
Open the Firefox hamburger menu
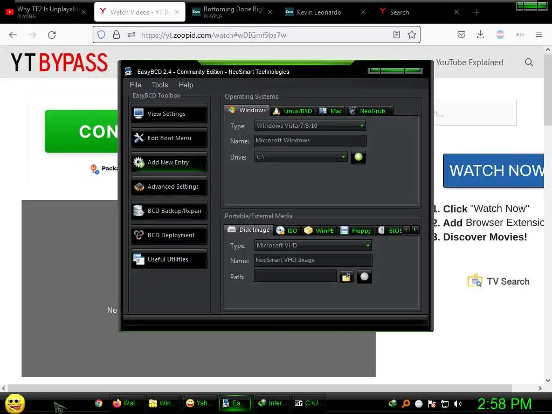(539, 34)
